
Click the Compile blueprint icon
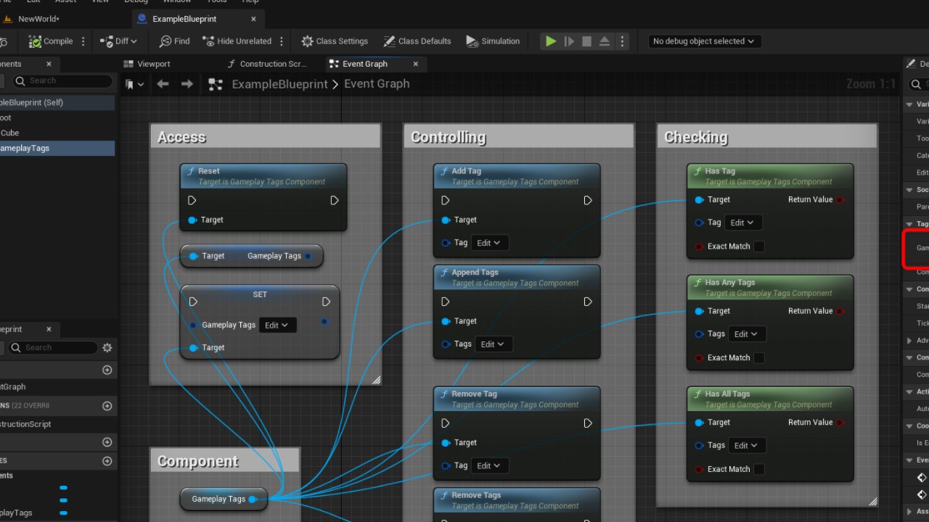tap(35, 41)
